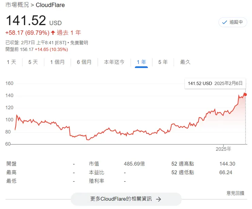Choose the 最久 range tab
The height and width of the screenshot is (209, 252).
[x=185, y=62]
